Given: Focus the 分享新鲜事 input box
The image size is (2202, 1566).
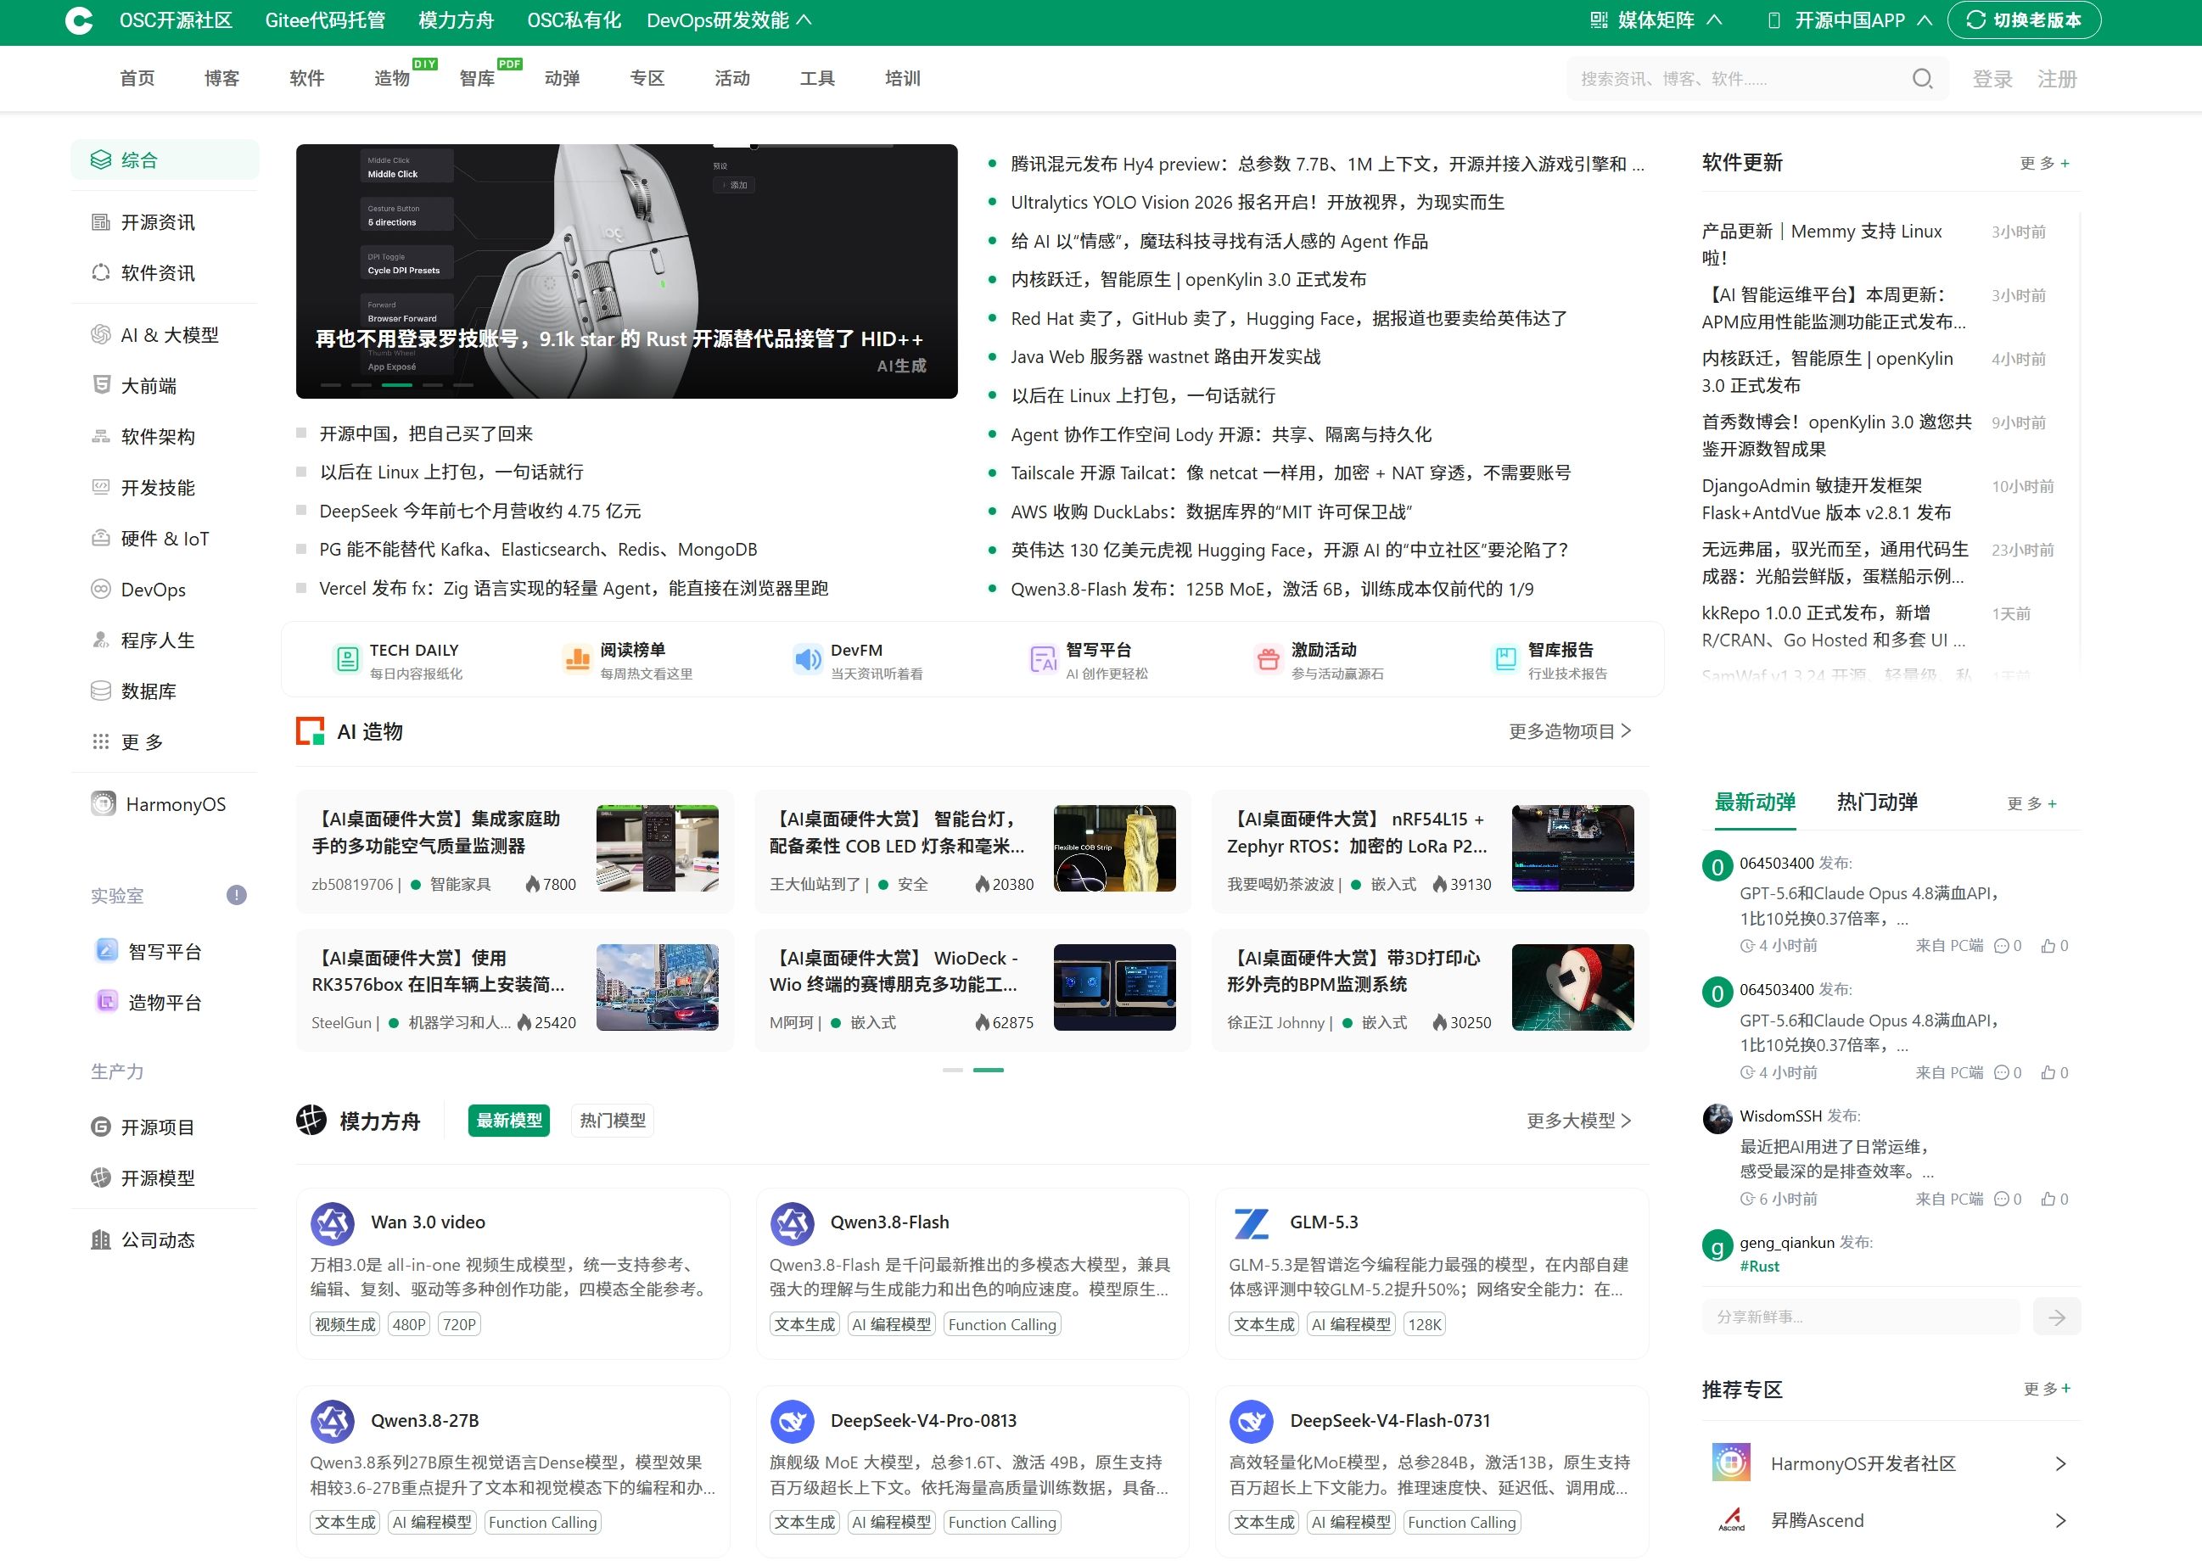Looking at the screenshot, I should point(1861,1317).
